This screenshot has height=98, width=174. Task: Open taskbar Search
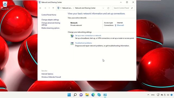pos(75,95)
